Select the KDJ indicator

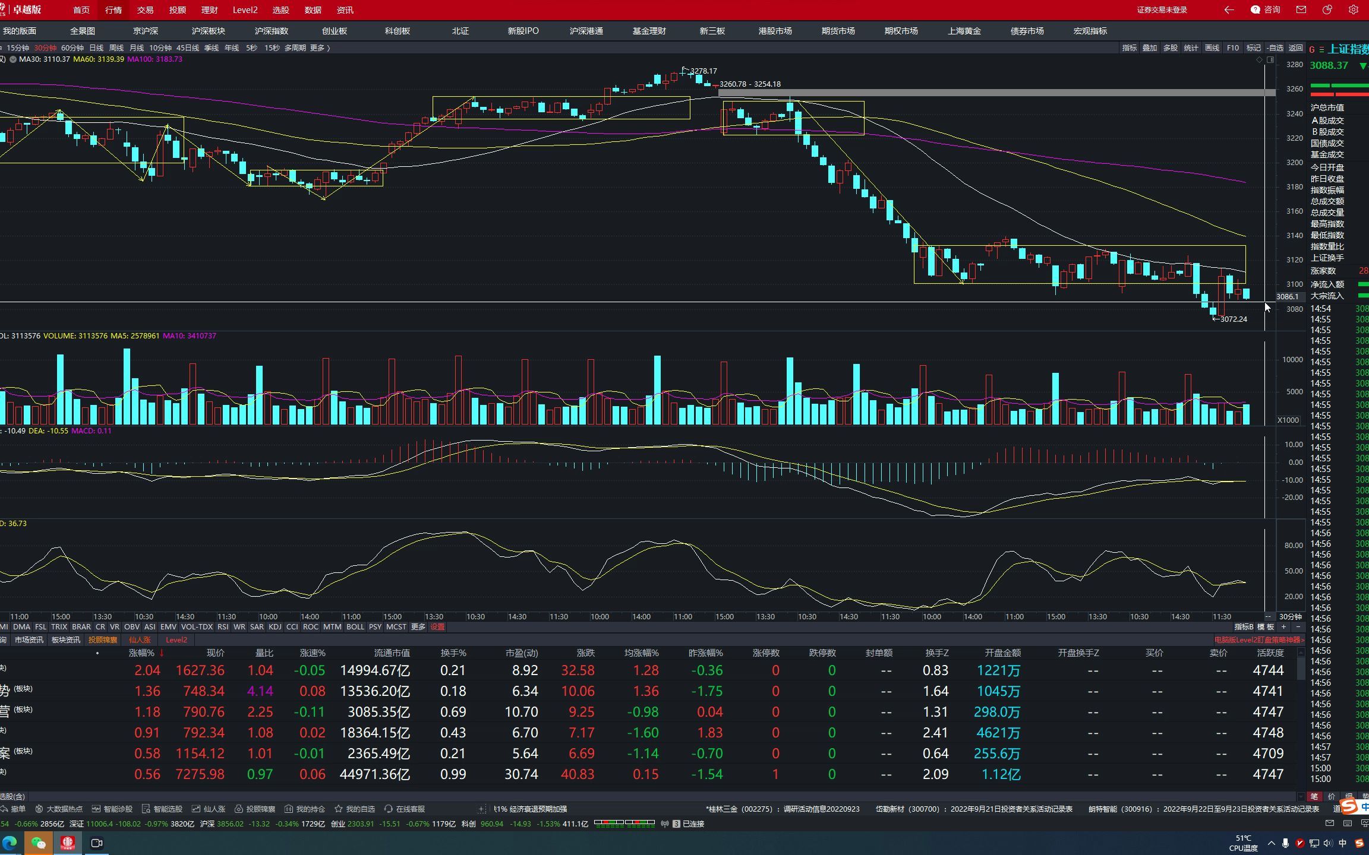[275, 626]
